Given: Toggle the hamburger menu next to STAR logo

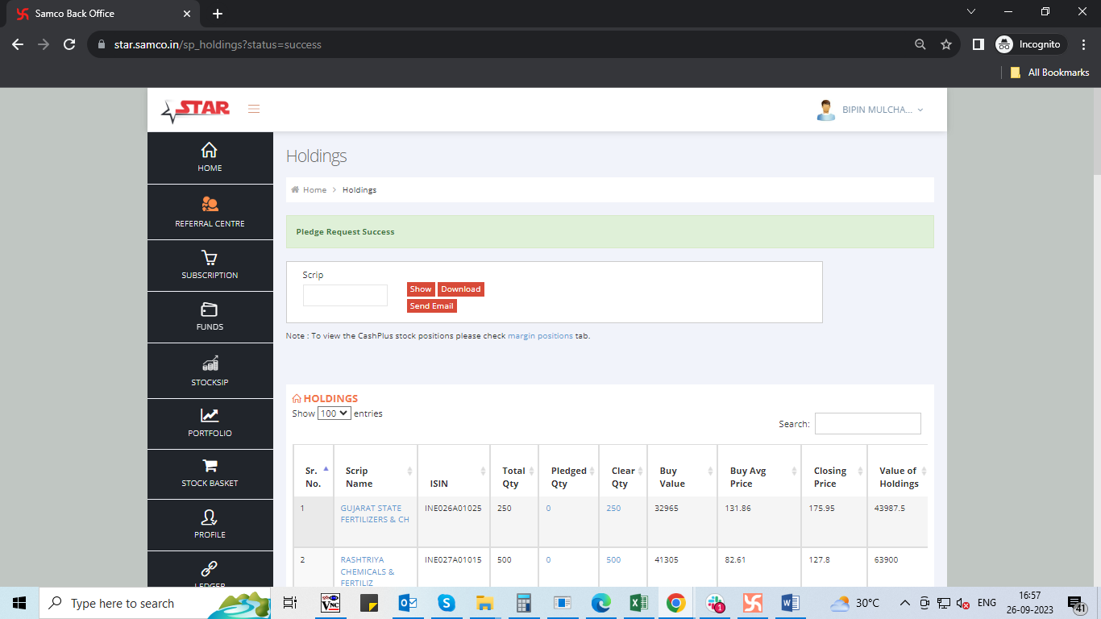Looking at the screenshot, I should (x=254, y=109).
